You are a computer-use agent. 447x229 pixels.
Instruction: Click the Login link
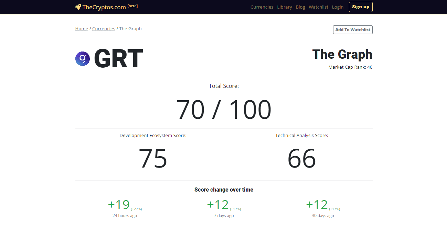click(x=338, y=7)
